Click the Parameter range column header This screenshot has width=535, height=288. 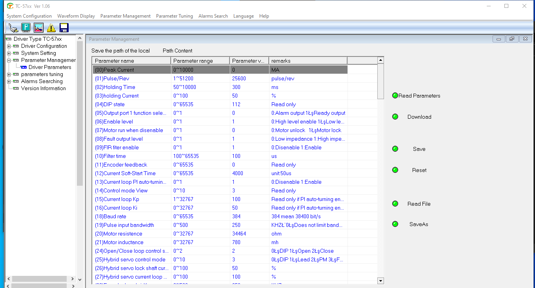click(x=200, y=61)
